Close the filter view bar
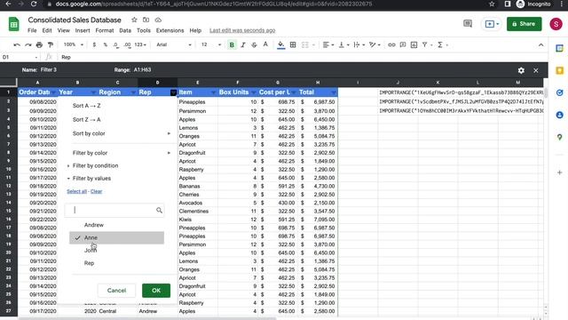568x320 pixels. click(x=536, y=70)
